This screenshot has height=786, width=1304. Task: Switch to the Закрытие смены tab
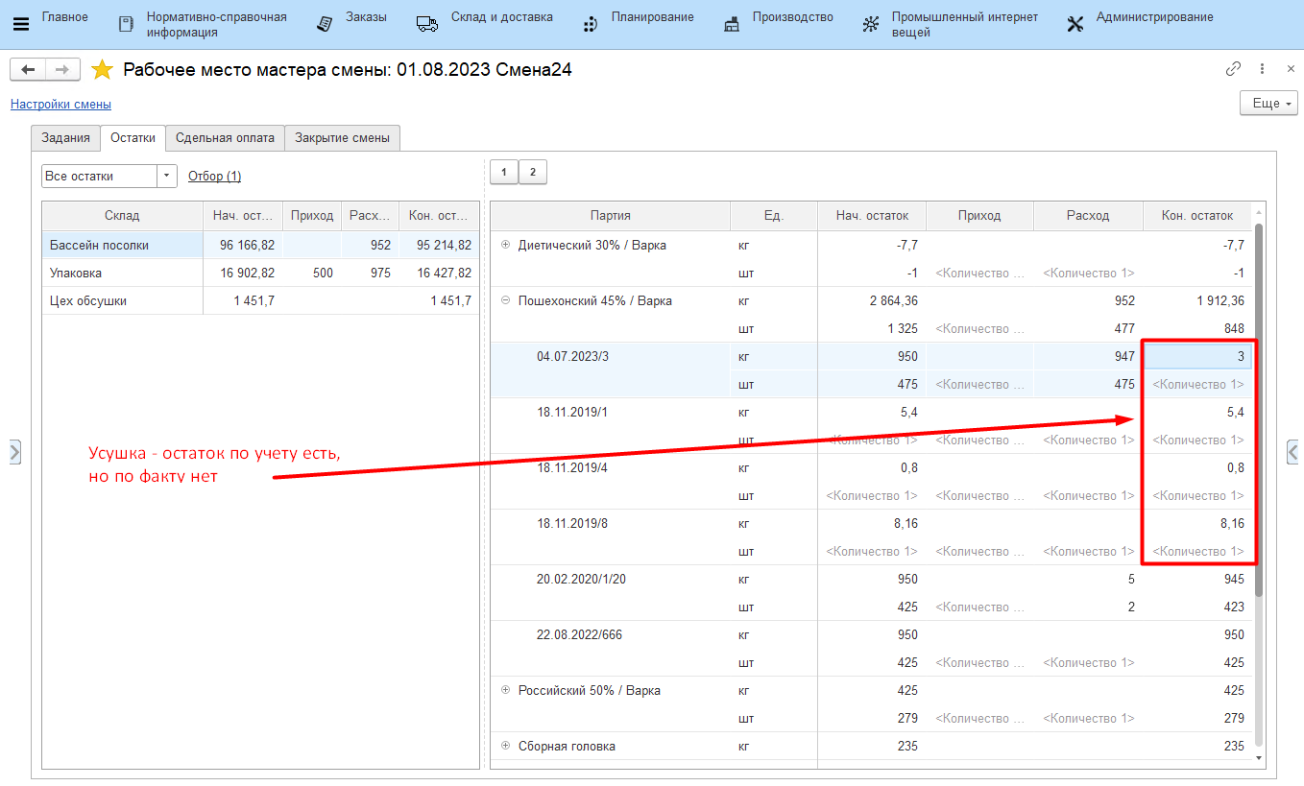point(342,138)
